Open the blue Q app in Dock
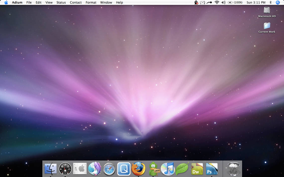This screenshot has width=284, height=177. point(124,169)
